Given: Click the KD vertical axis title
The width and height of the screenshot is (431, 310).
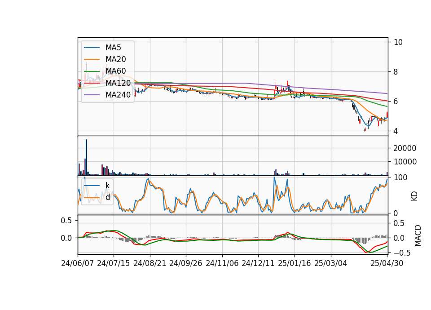Looking at the screenshot, I should tap(414, 196).
